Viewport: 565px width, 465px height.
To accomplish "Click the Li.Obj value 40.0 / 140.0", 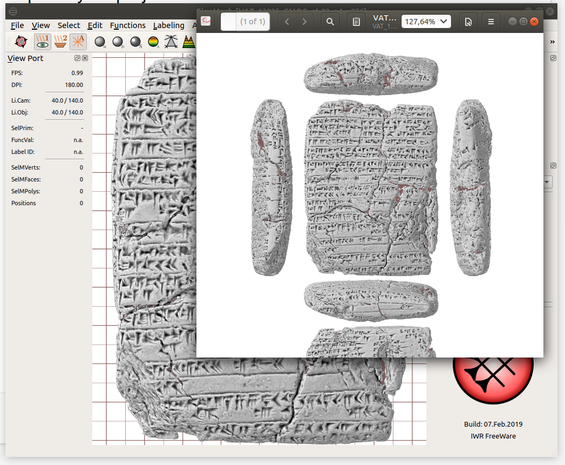I will (x=67, y=112).
